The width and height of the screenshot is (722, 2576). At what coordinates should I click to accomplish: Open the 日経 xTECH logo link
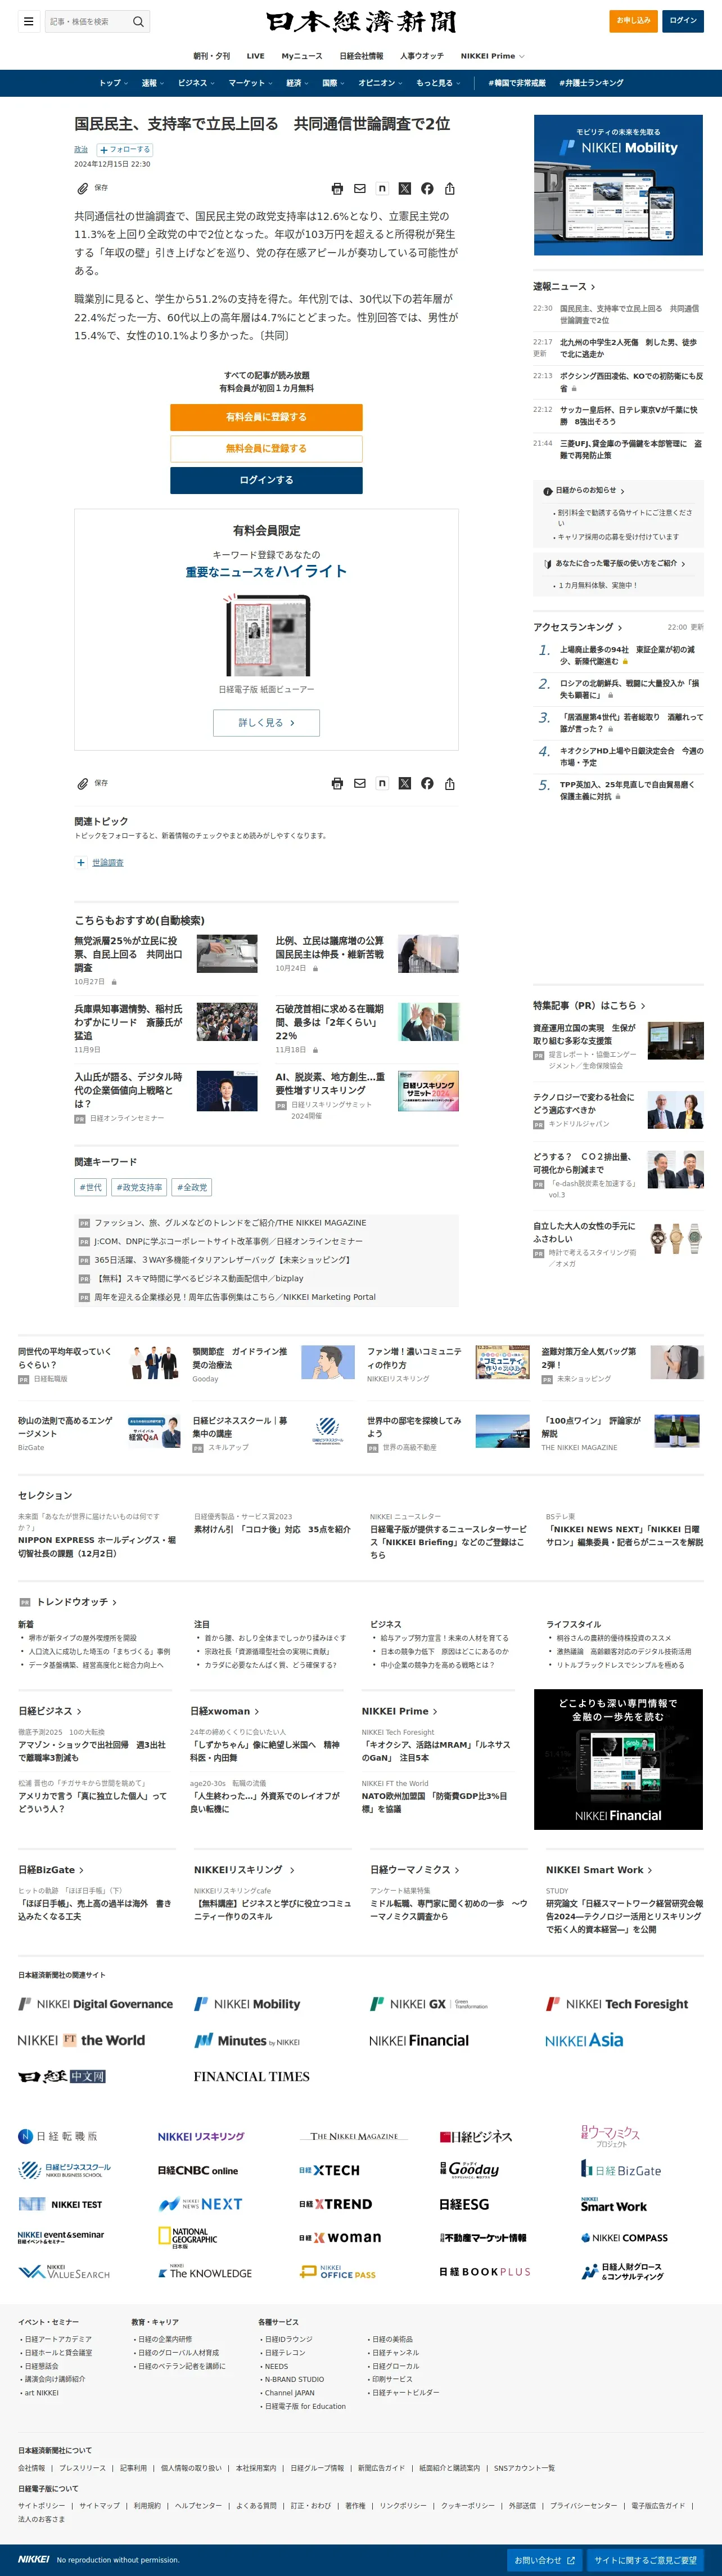[x=329, y=2171]
